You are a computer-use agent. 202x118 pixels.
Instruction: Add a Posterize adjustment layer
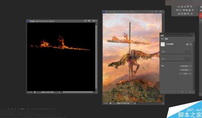(x=182, y=14)
